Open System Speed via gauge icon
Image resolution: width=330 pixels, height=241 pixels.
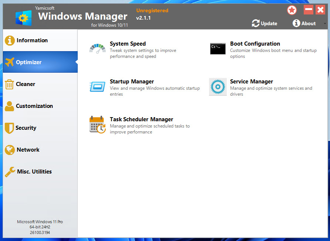point(97,49)
